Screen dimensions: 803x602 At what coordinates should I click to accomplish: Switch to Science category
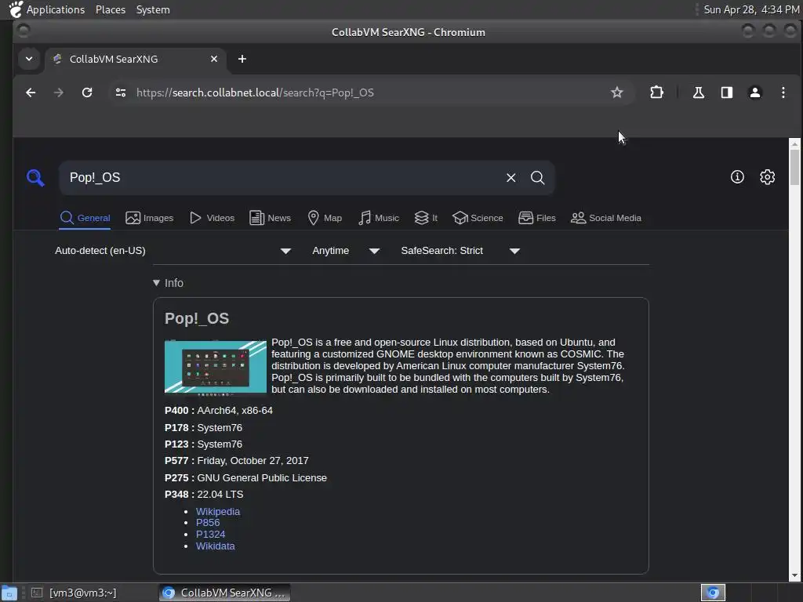[478, 218]
